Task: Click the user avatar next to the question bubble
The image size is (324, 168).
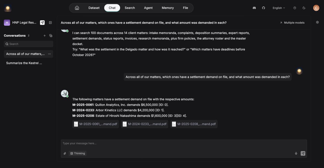Action: click(x=299, y=71)
